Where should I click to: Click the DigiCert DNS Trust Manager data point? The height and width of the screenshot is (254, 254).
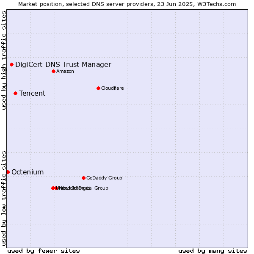coord(12,65)
